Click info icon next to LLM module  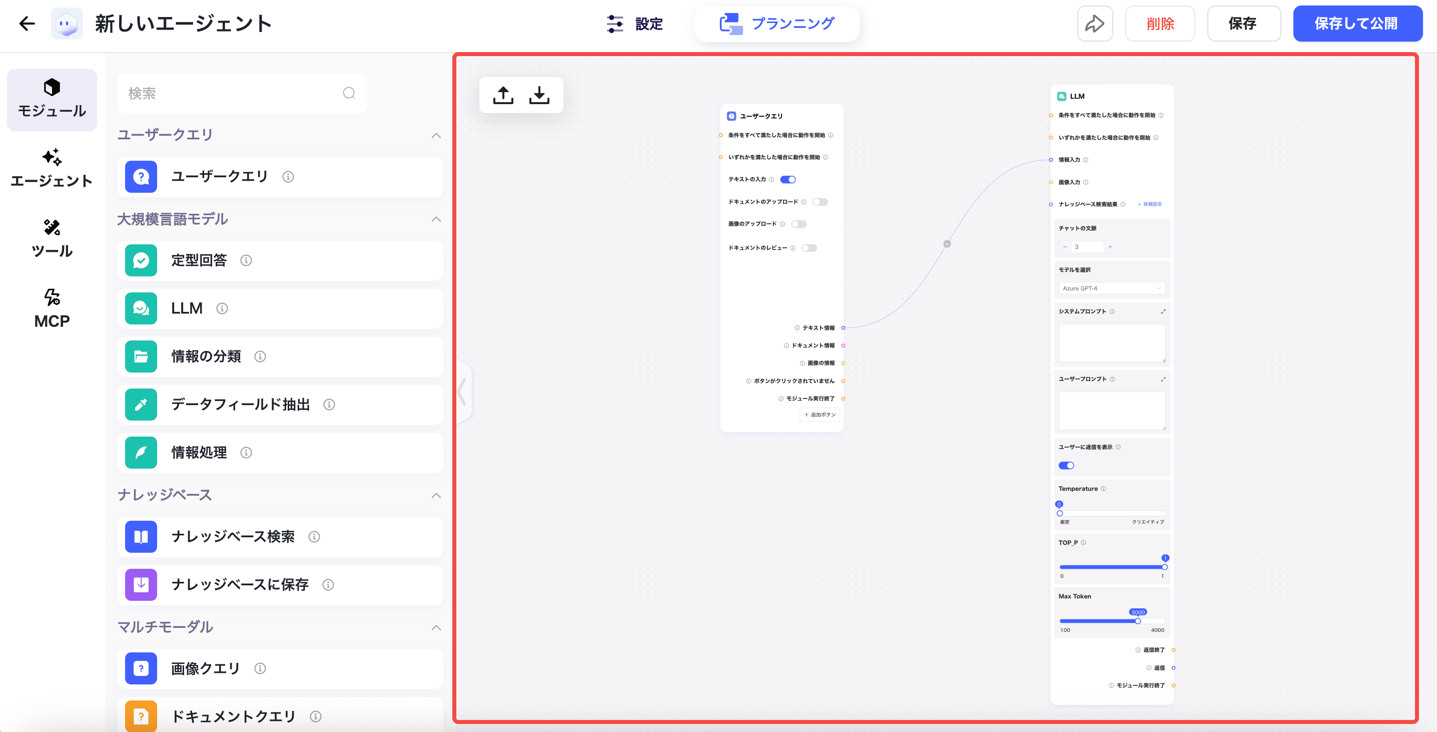click(222, 308)
